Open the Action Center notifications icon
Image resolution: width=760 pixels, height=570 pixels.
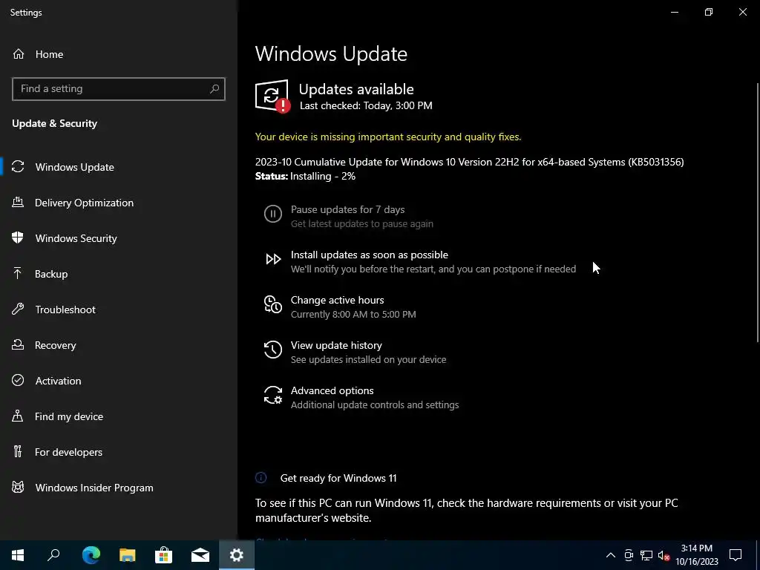(736, 555)
